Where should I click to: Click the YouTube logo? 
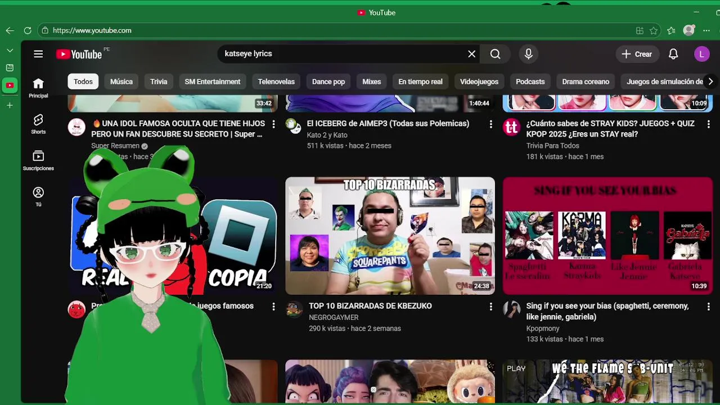[x=79, y=54]
